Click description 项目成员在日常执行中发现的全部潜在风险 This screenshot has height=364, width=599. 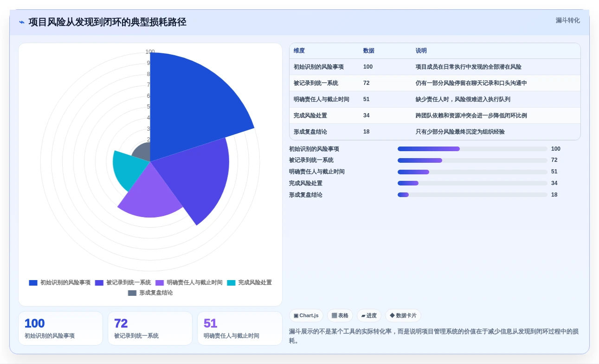[x=469, y=67]
